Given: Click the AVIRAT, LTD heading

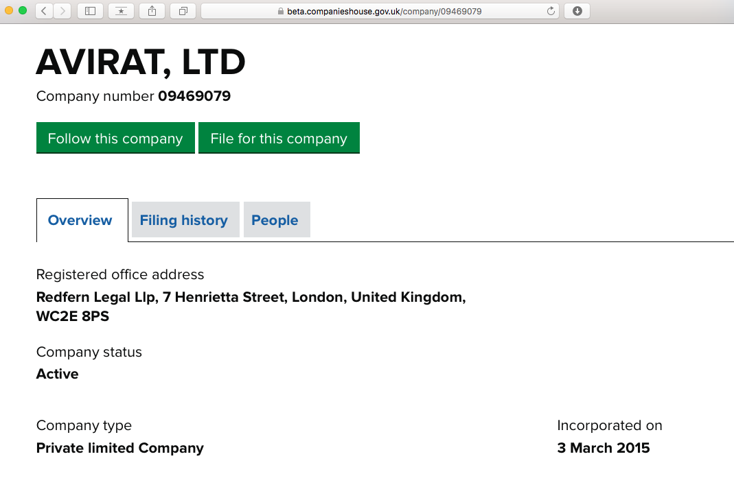Looking at the screenshot, I should [141, 62].
